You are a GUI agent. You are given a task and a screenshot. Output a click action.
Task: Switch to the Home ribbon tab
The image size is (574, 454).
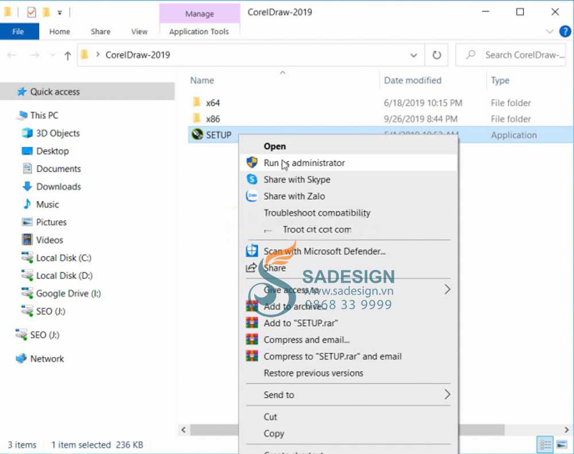[x=60, y=32]
